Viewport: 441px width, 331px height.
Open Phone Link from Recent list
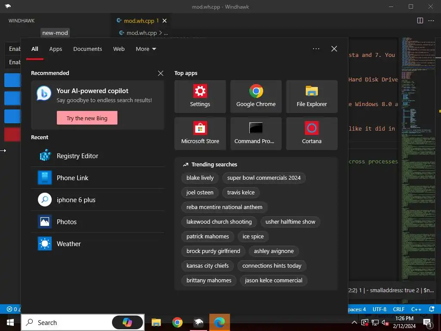pos(98,178)
